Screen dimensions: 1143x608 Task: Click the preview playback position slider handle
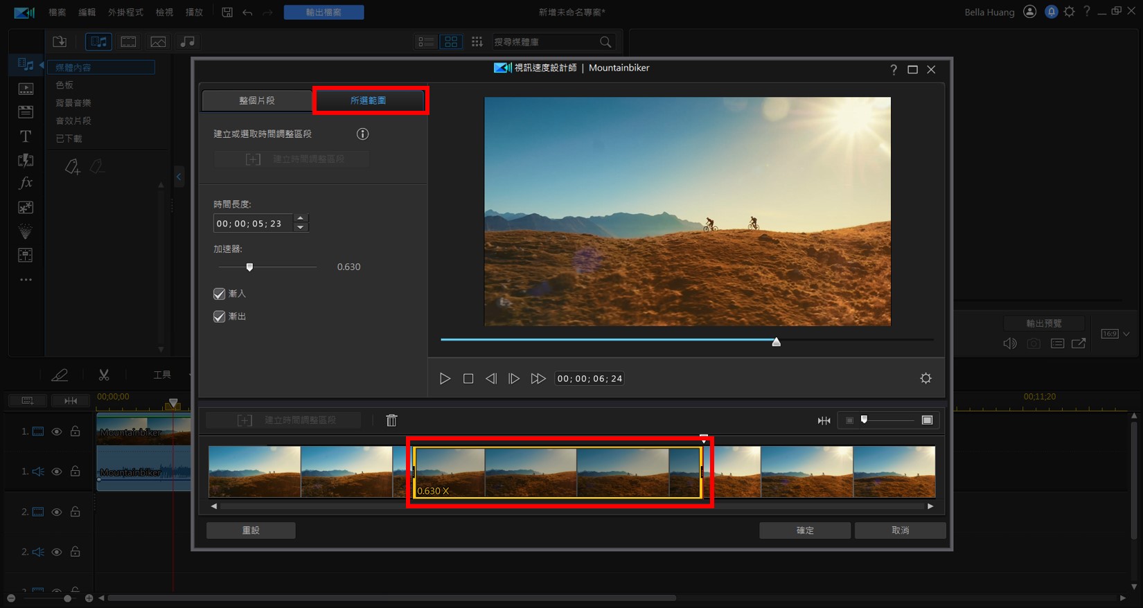tap(777, 341)
